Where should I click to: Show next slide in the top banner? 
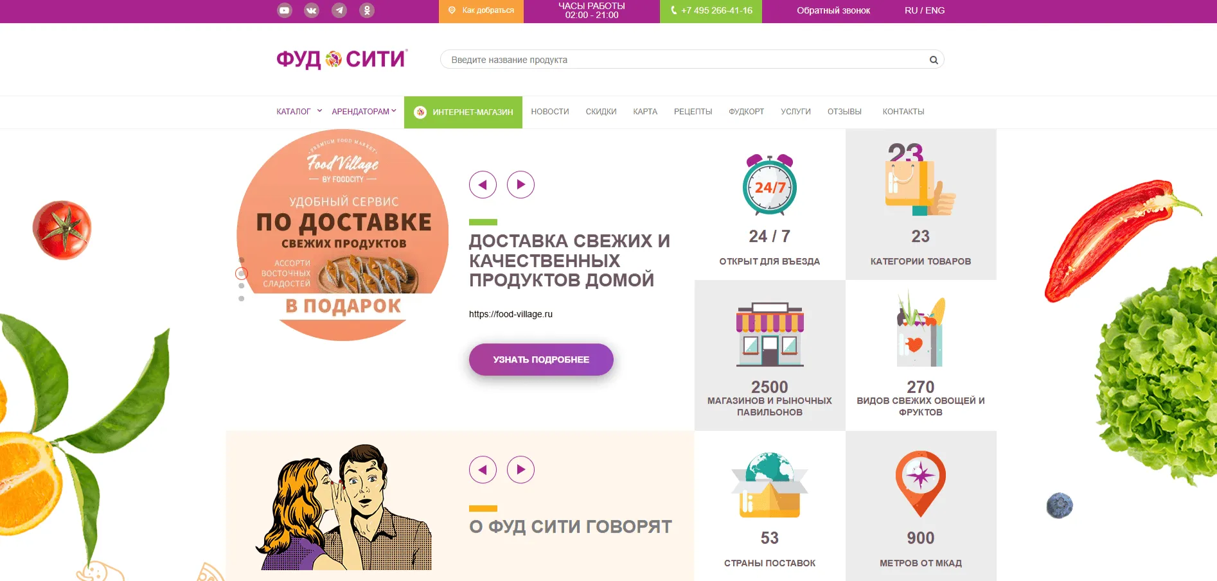coord(520,185)
